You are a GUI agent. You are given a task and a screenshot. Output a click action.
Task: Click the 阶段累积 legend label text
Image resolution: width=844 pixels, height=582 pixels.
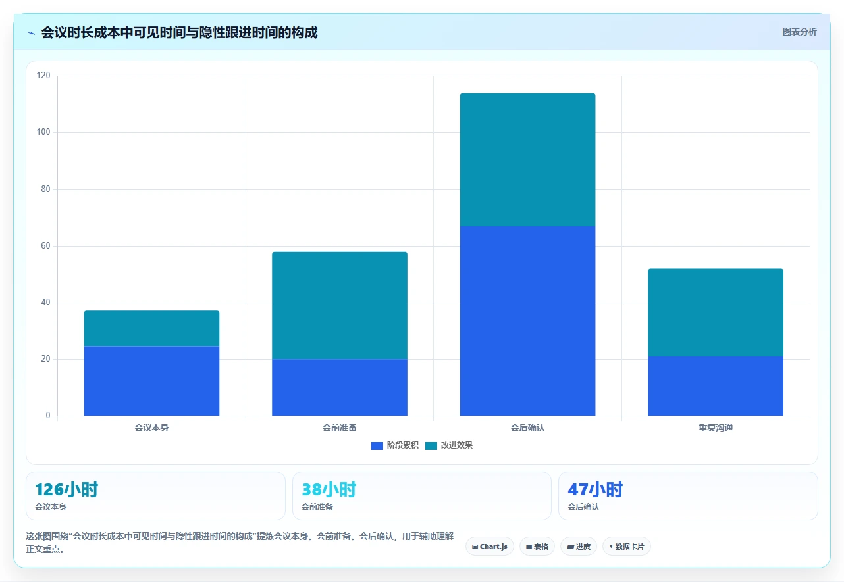[402, 445]
